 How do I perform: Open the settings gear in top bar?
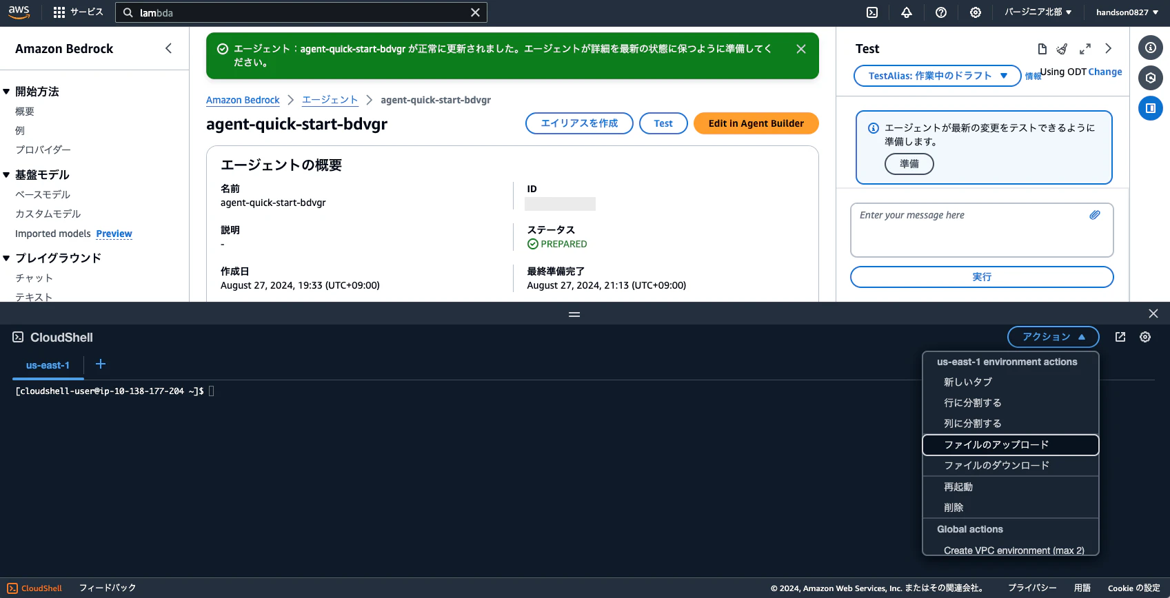tap(976, 12)
